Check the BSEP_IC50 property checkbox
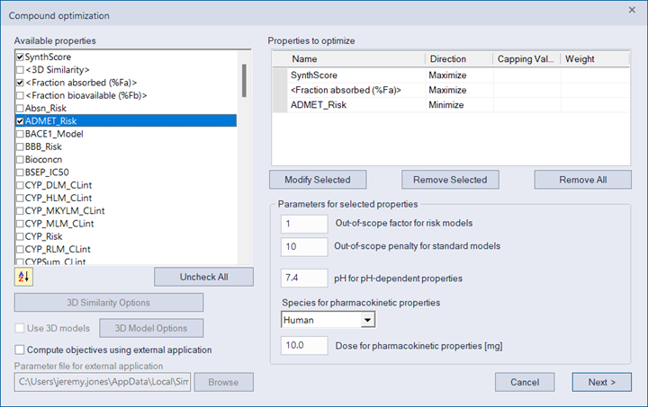This screenshot has width=648, height=407. click(x=20, y=172)
